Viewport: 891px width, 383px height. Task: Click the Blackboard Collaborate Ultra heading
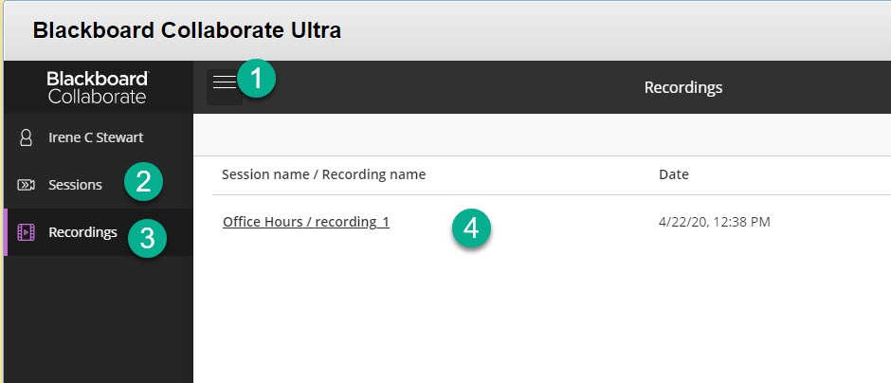point(187,30)
